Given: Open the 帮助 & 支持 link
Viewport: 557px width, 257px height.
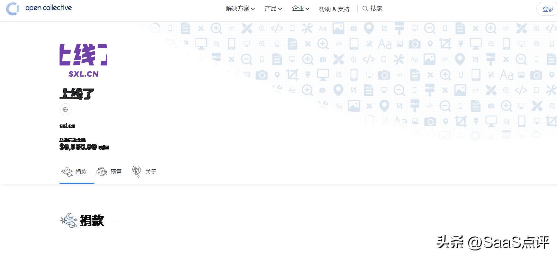Looking at the screenshot, I should (334, 9).
